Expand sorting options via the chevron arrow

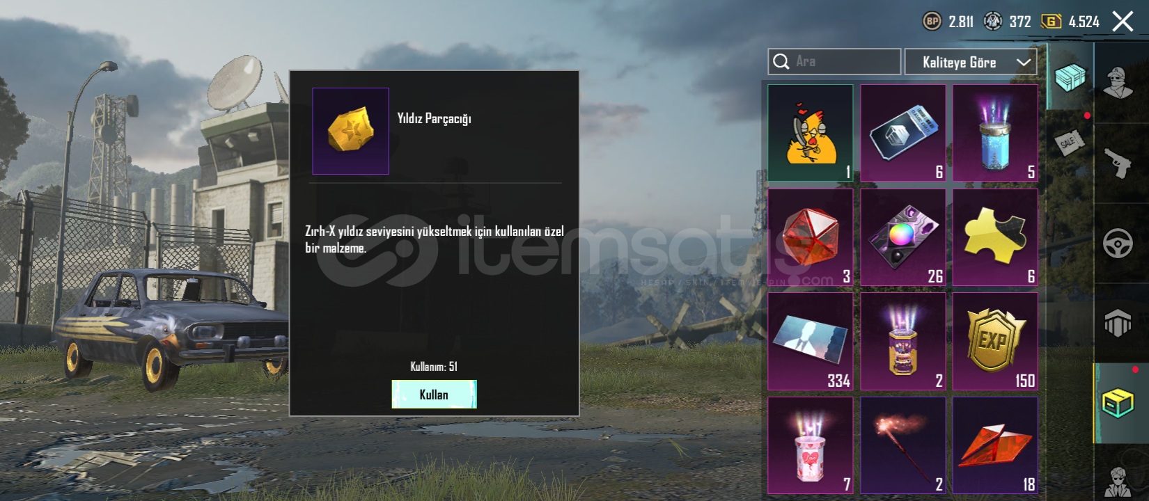tap(1023, 62)
